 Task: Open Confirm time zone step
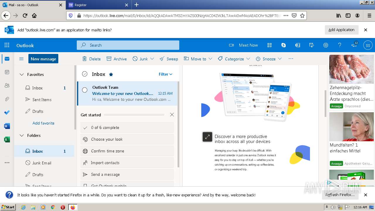point(127,151)
